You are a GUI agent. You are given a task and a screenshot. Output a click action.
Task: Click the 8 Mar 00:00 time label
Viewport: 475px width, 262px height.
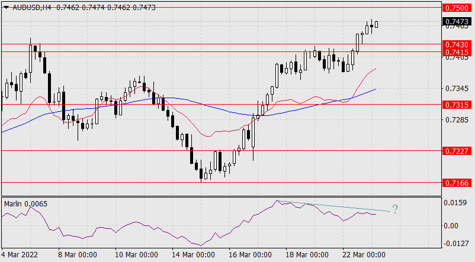[78, 255]
